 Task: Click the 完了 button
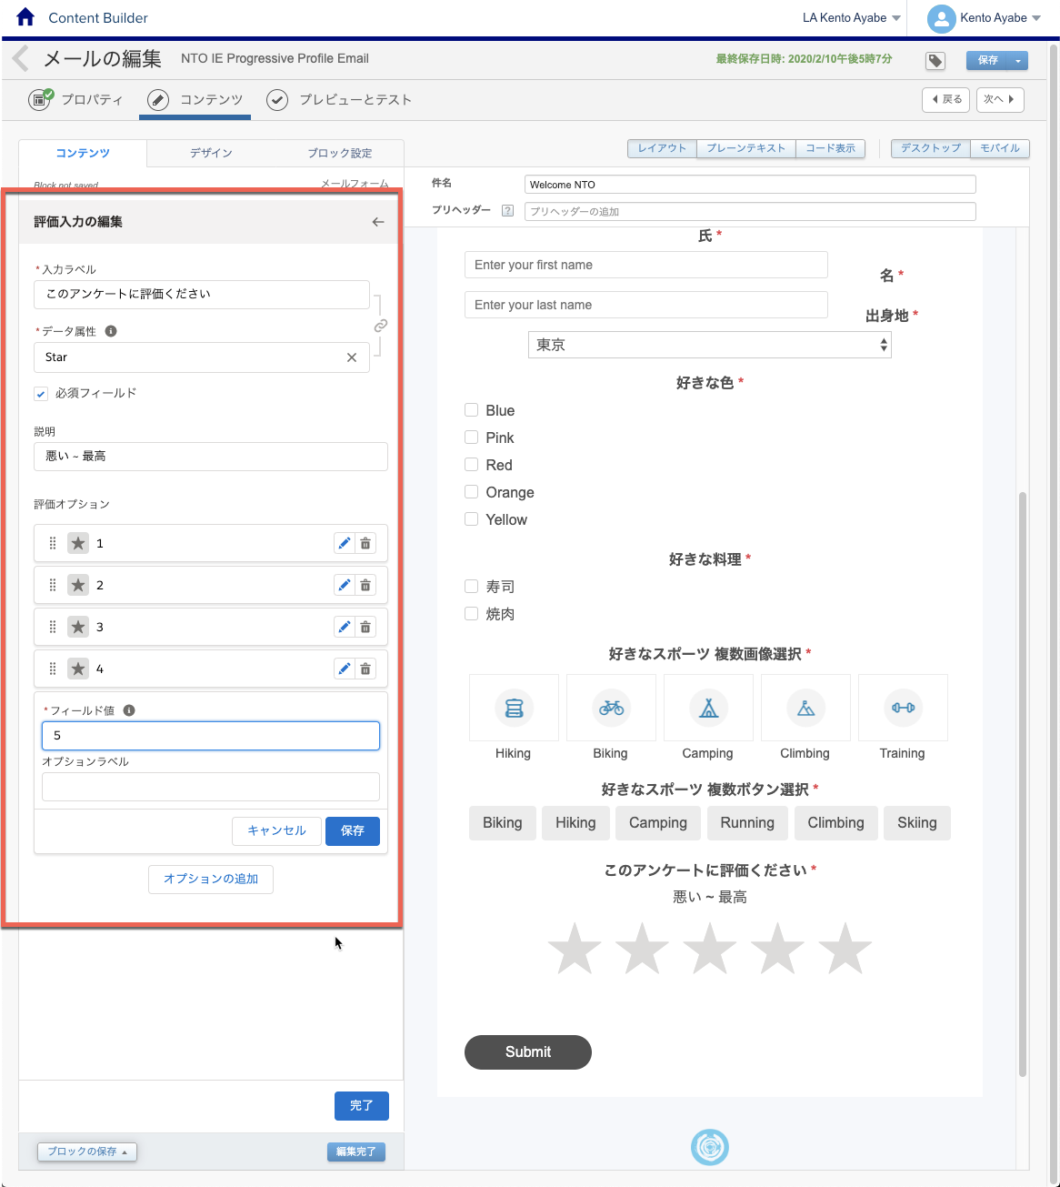362,1105
